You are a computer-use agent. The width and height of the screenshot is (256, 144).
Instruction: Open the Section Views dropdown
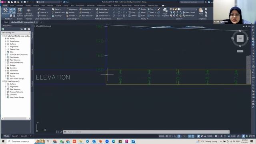coord(103,16)
